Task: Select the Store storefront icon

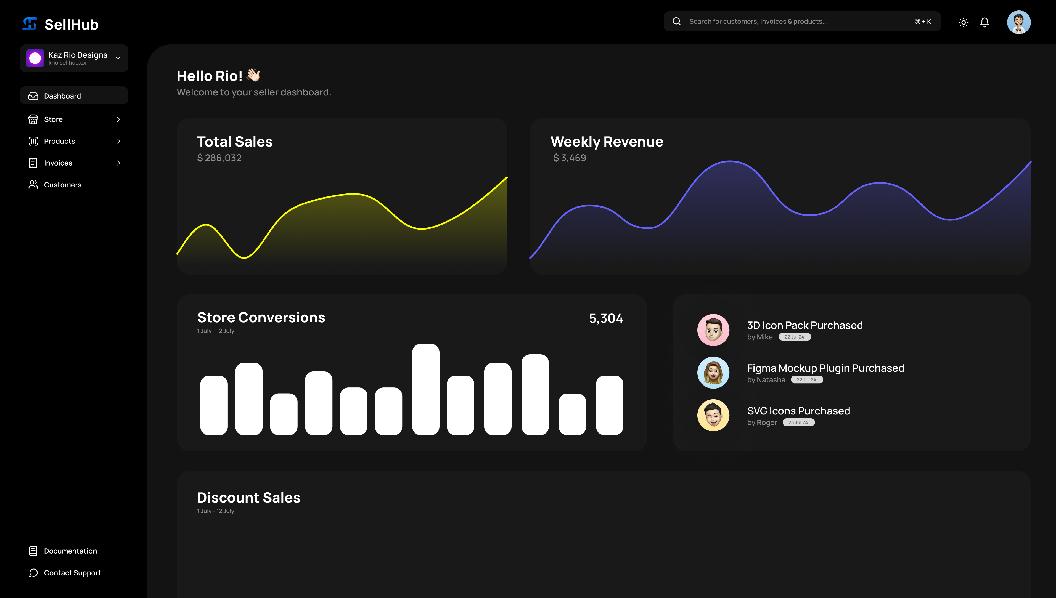Action: (x=33, y=119)
